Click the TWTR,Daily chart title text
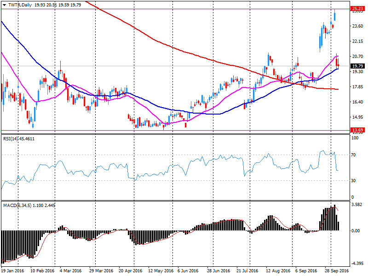Image resolution: width=368 pixels, height=276 pixels. coord(20,5)
